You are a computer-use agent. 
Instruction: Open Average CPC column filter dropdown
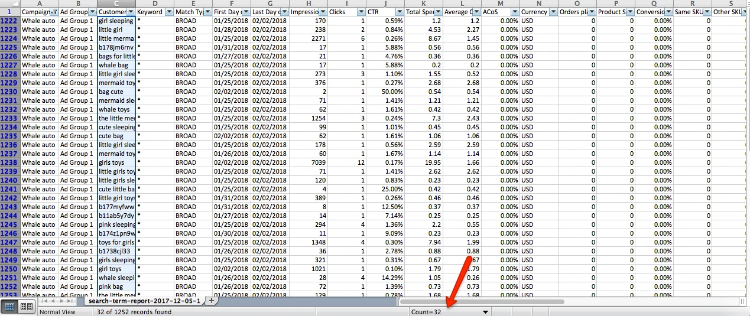coord(476,12)
